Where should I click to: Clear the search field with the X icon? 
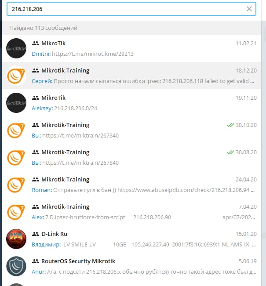pos(249,9)
